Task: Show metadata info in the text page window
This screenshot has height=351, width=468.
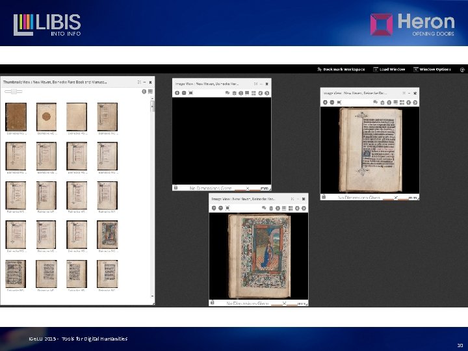Action: [389, 103]
